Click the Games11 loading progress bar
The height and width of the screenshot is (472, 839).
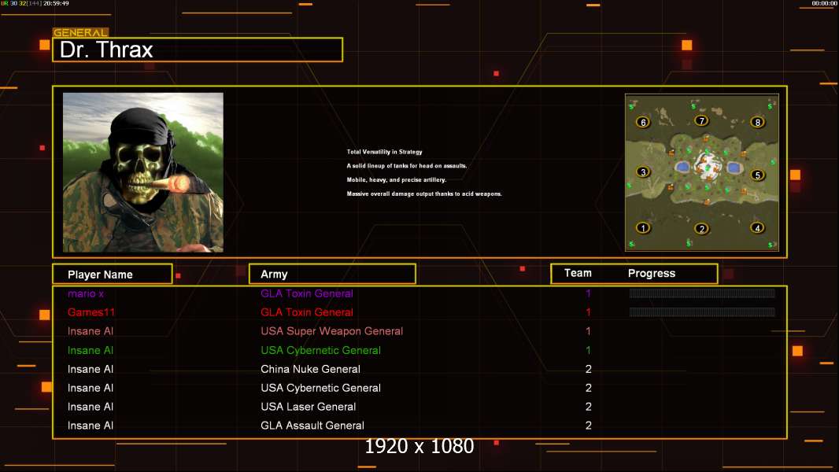pos(702,312)
